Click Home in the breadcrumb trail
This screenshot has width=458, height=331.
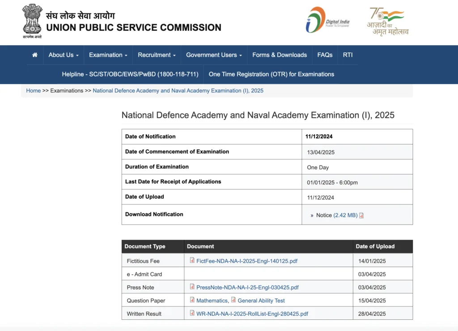[33, 90]
